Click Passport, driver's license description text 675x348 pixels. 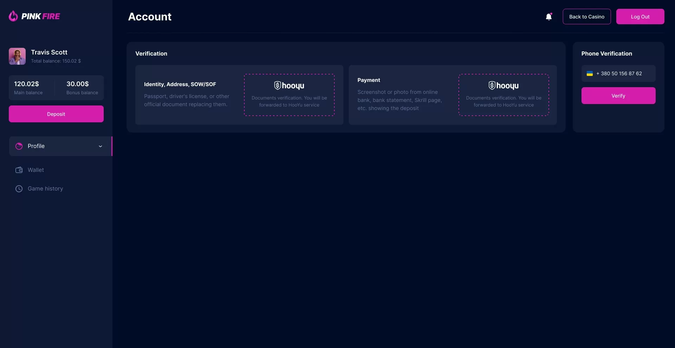[x=187, y=100]
